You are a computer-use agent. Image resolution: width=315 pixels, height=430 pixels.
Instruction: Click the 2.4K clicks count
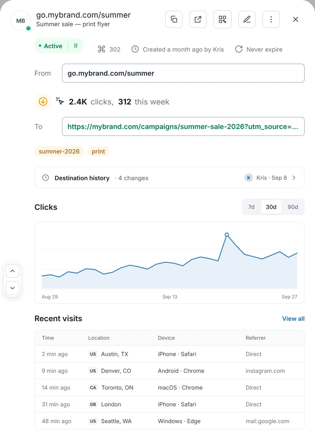point(78,102)
